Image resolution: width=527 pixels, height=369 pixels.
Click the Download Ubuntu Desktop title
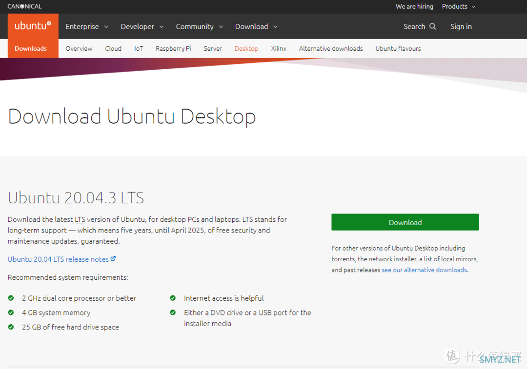(132, 117)
